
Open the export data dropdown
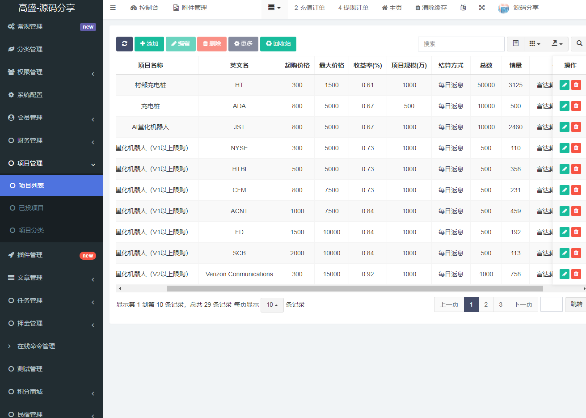pos(557,44)
